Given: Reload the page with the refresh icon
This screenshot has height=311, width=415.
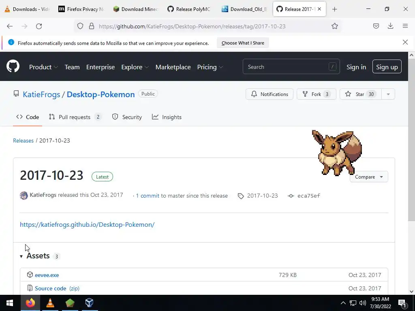Looking at the screenshot, I should click(39, 26).
